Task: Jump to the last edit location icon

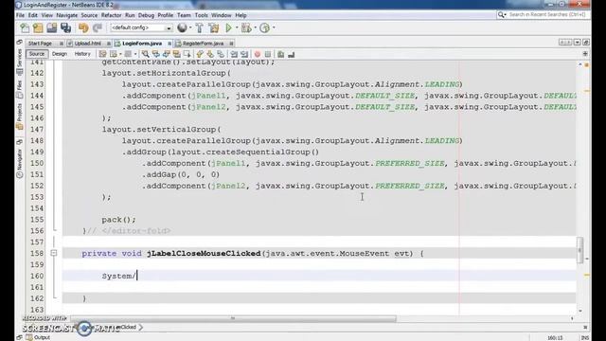Action: (x=103, y=54)
